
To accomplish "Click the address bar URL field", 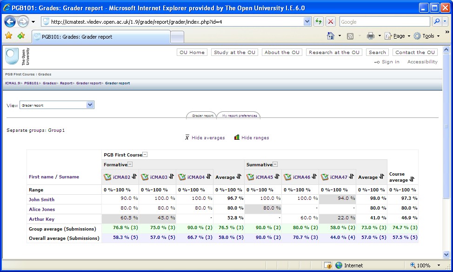I will click(176, 22).
